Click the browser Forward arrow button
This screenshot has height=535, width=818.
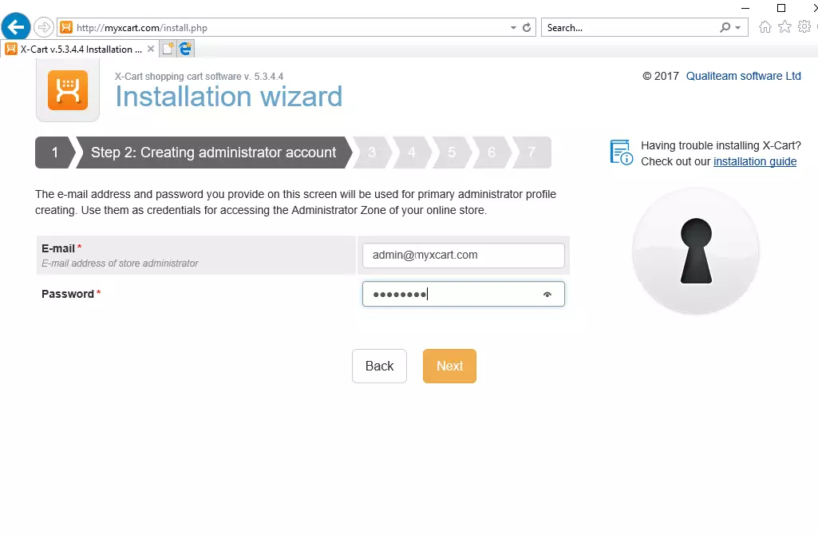[x=44, y=27]
